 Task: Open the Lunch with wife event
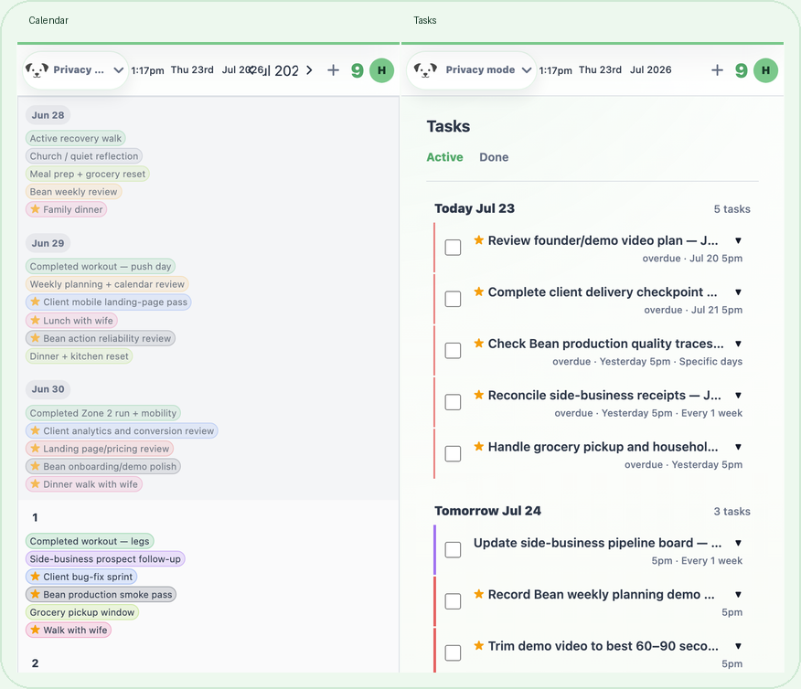[x=72, y=321]
